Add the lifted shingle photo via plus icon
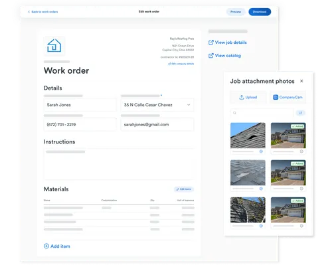 tap(261, 151)
